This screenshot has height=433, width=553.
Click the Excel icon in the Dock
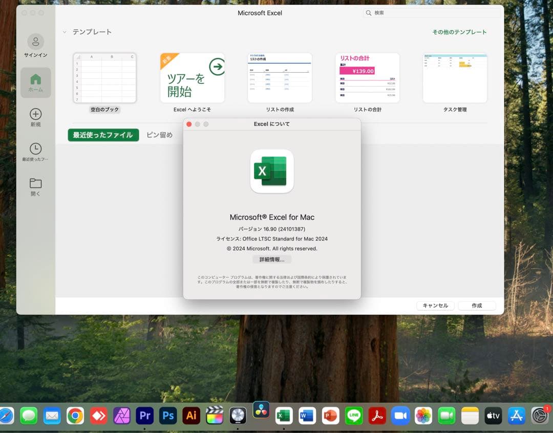point(284,416)
